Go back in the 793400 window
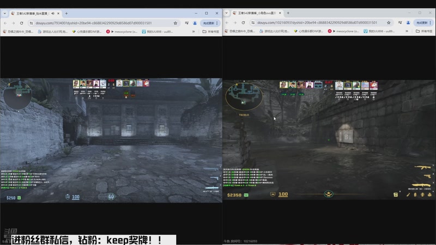This screenshot has width=436, height=245. 5,23
